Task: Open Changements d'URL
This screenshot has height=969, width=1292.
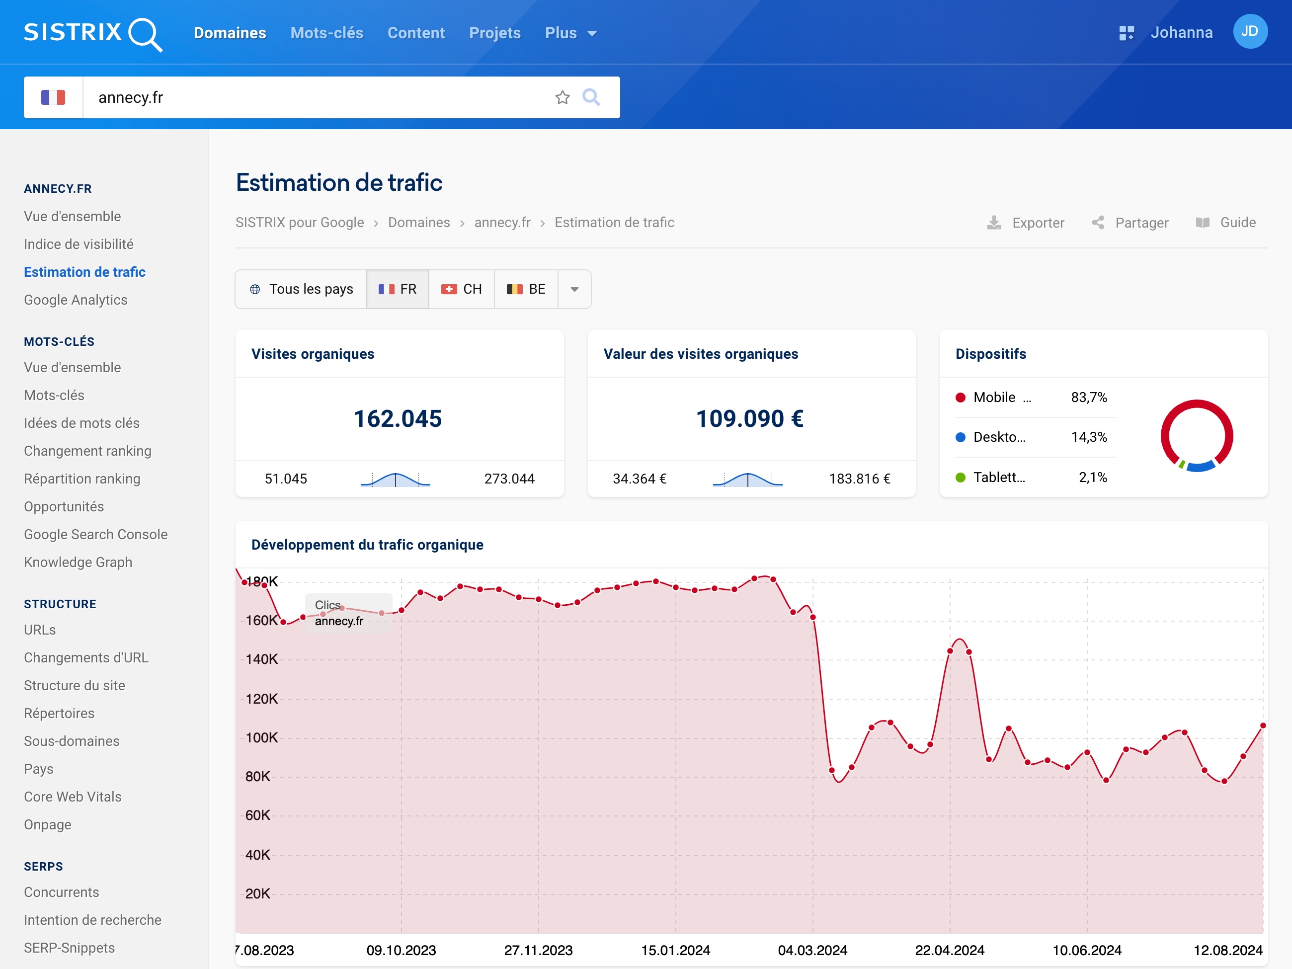Action: (x=86, y=658)
